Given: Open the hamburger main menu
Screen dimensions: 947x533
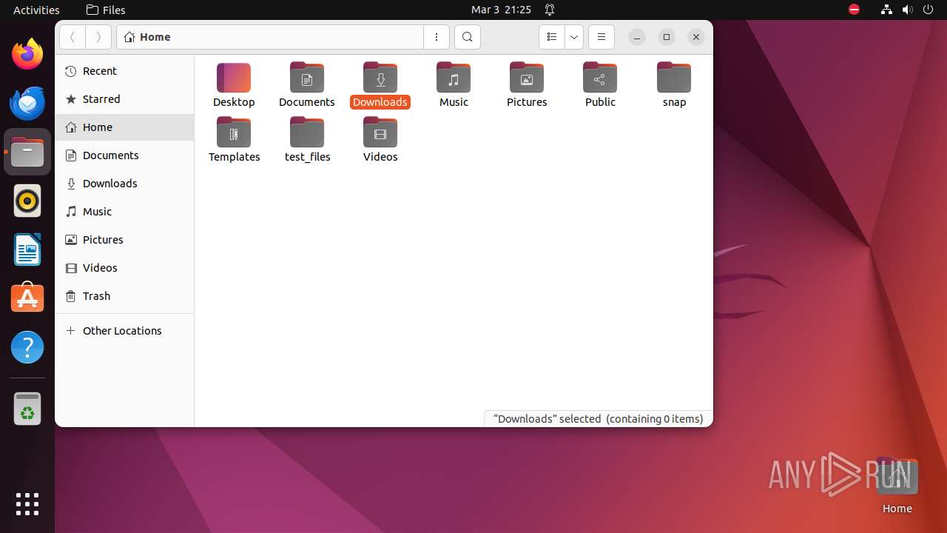Looking at the screenshot, I should pyautogui.click(x=601, y=37).
